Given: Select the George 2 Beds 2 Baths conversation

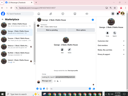Looking at the screenshot, I should 16,32.
